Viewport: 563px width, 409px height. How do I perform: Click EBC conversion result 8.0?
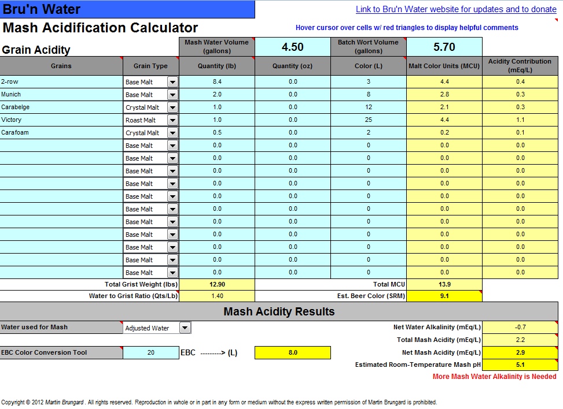click(x=293, y=353)
